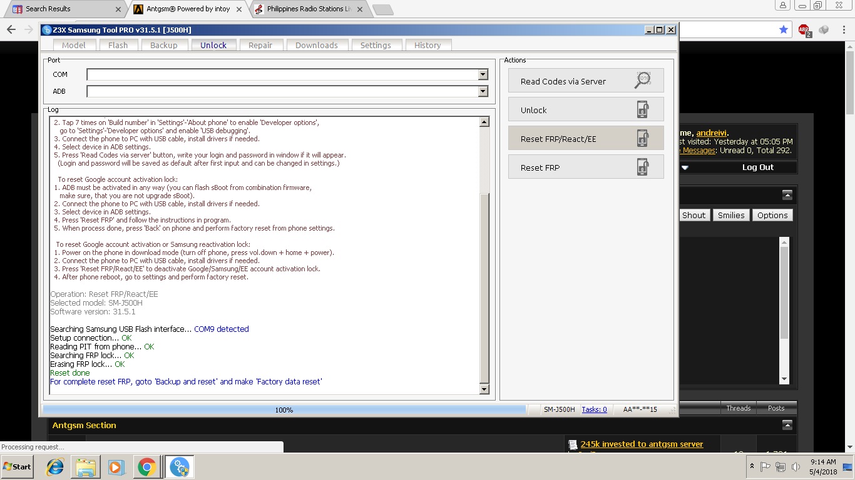Click the Unlock action button

tap(586, 109)
